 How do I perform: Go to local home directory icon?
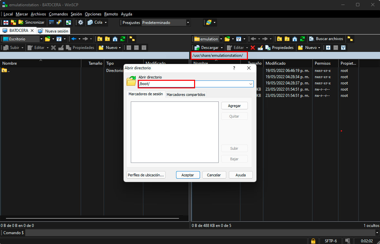(x=115, y=39)
